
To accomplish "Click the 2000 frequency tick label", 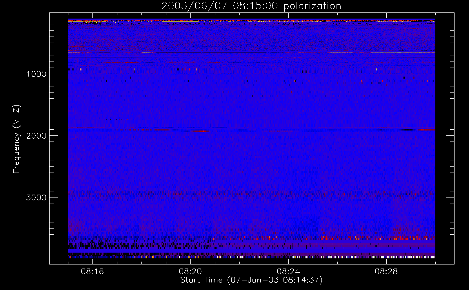I will (36, 136).
